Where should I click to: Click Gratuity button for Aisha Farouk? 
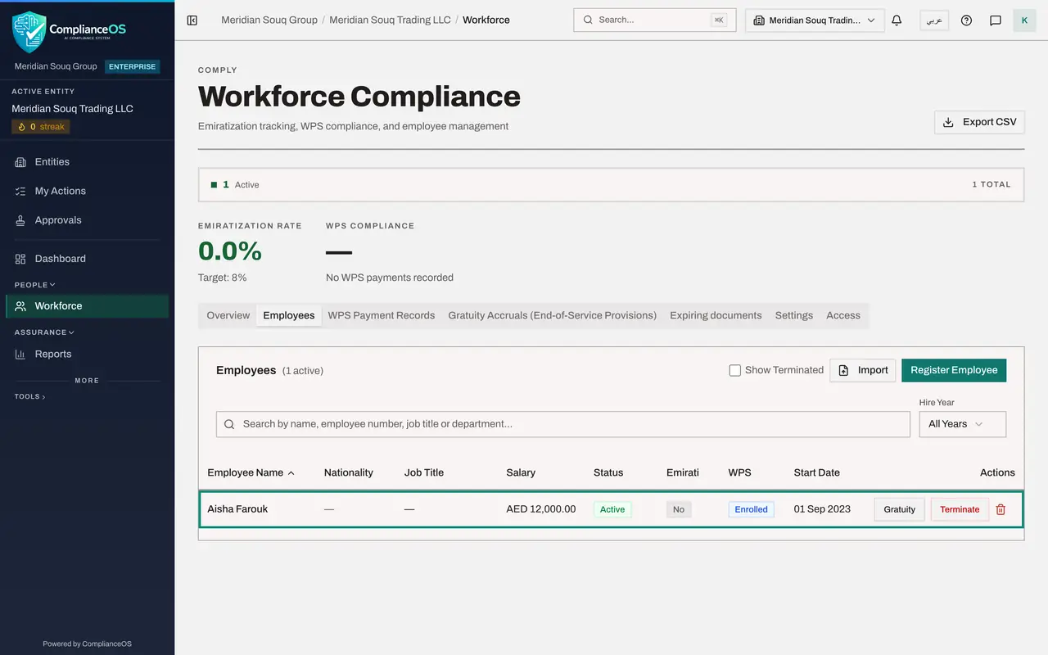click(x=899, y=509)
